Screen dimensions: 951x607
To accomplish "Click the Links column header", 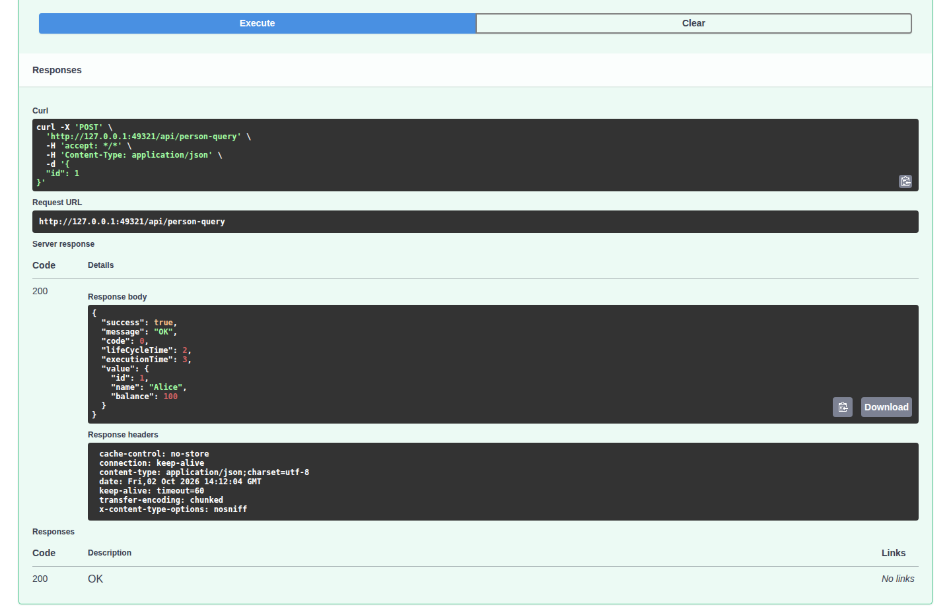I will (894, 553).
